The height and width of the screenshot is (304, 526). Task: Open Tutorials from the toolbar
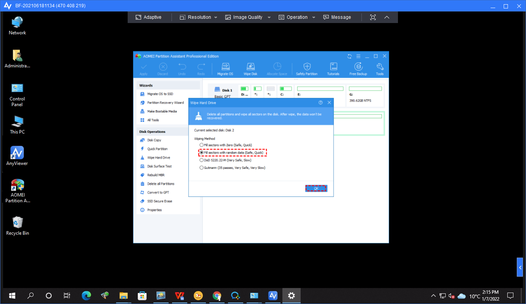click(x=333, y=68)
